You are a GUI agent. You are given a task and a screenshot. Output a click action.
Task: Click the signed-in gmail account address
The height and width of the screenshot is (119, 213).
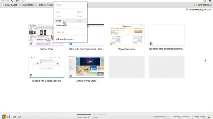point(198,10)
